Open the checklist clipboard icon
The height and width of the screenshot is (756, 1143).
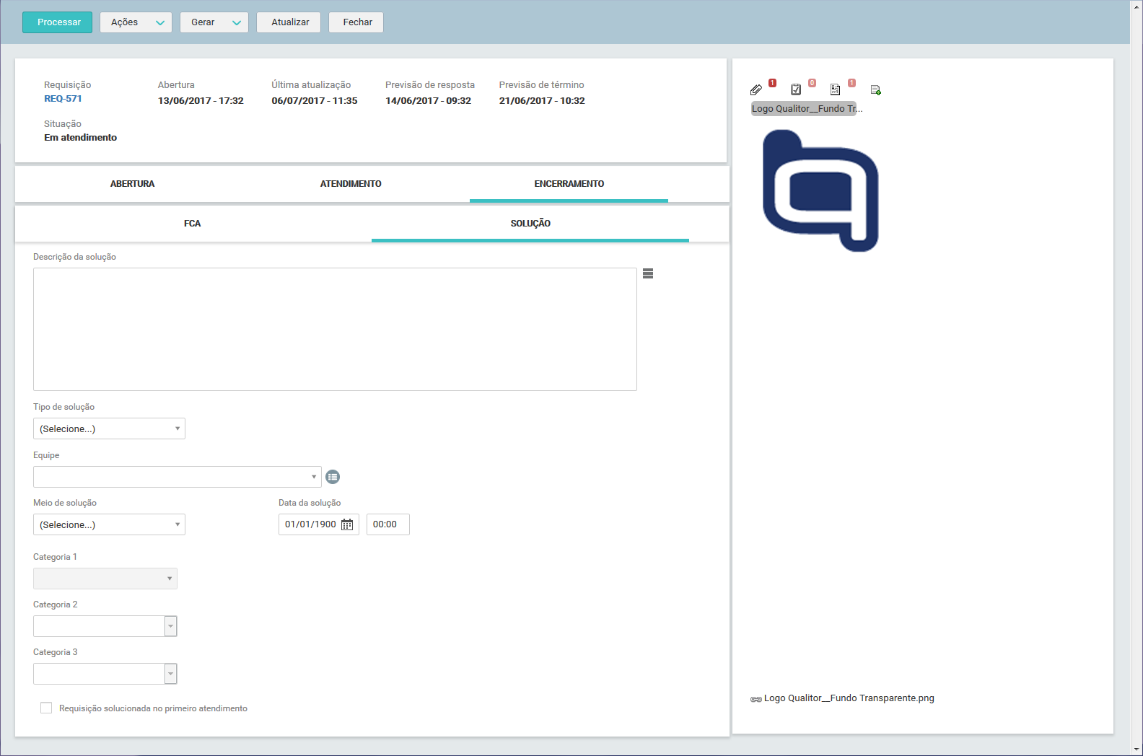[796, 89]
